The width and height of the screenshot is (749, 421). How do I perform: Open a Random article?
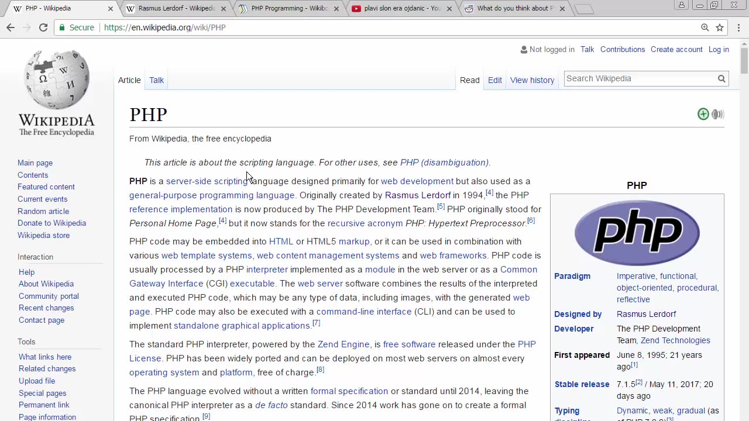pos(43,212)
